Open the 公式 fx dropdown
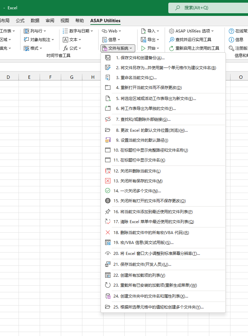Viewport: 248px width, 336px height. pyautogui.click(x=72, y=48)
